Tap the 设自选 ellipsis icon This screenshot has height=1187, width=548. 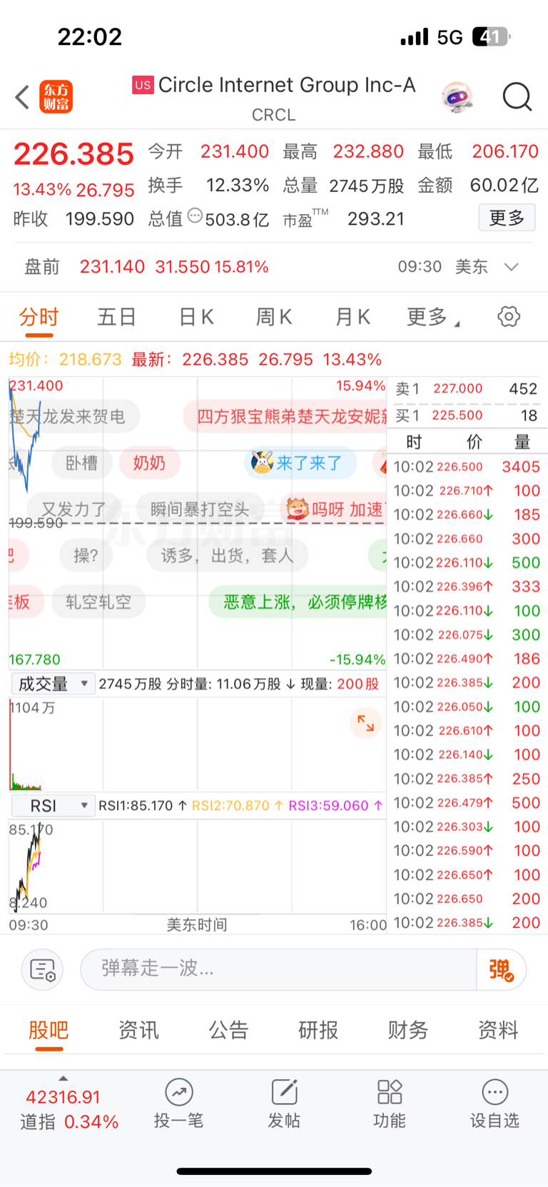[x=494, y=1091]
